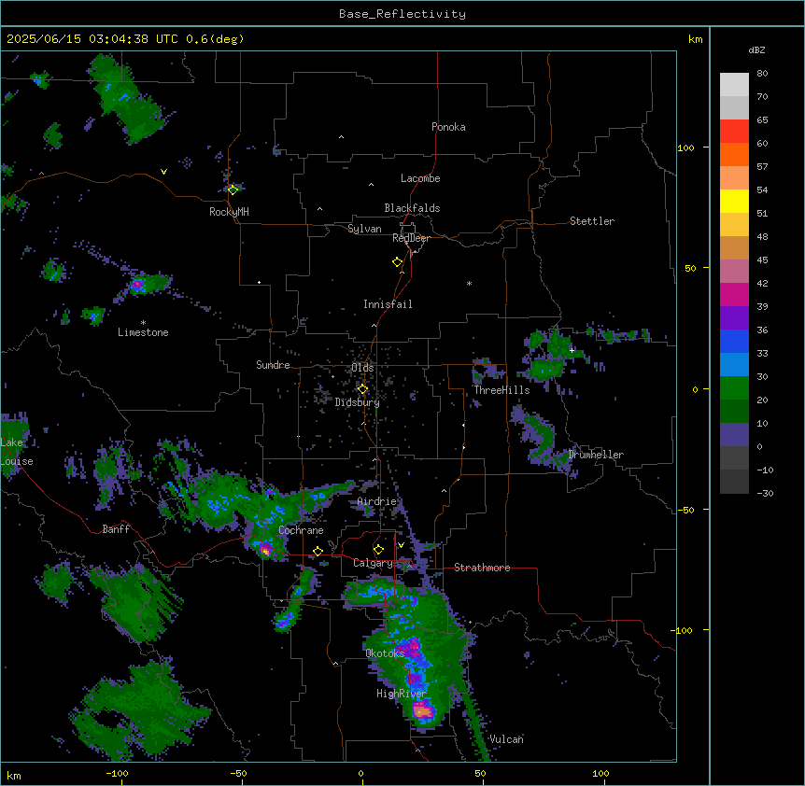Select the Ponoka city label

pyautogui.click(x=448, y=127)
